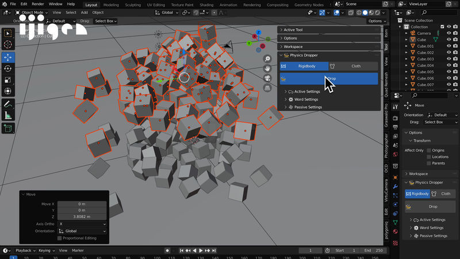
Task: Switch to the Modeling workspace tab
Action: tap(111, 5)
